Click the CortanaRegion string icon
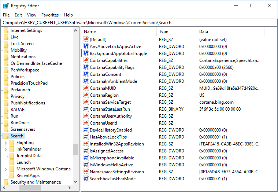This screenshot has height=192, width=278. pos(86,95)
